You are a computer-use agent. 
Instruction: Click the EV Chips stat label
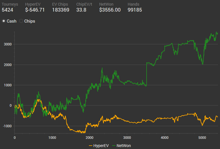[60, 4]
